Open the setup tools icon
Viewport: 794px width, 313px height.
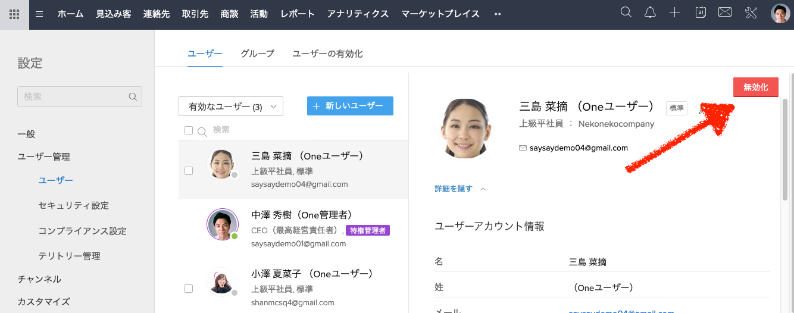point(750,12)
